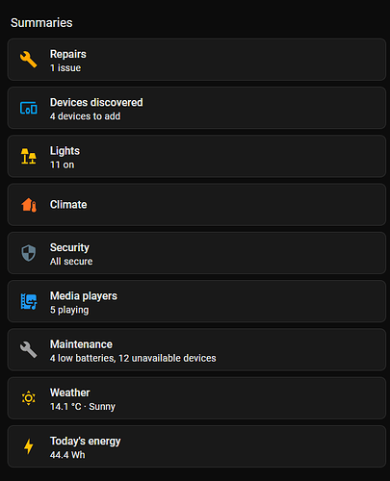
Task: Open the Climate summary card
Action: [196, 205]
